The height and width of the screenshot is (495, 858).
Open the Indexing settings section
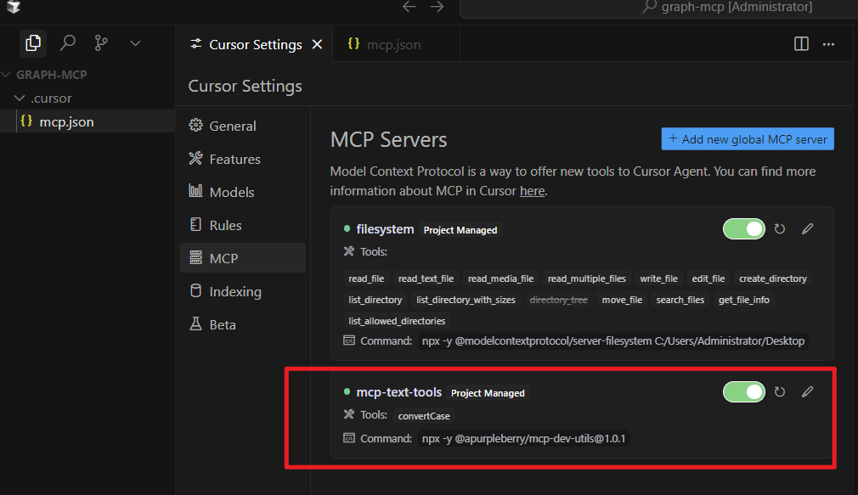pyautogui.click(x=242, y=291)
